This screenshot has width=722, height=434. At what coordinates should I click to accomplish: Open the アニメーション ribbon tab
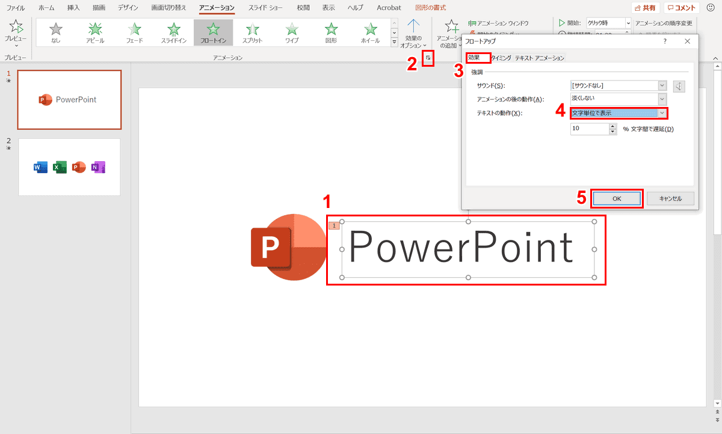click(217, 8)
